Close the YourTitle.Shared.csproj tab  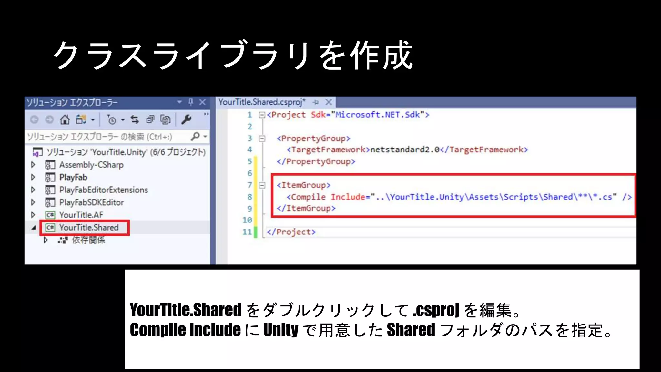coord(329,102)
